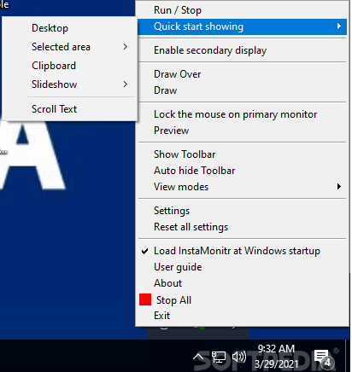The width and height of the screenshot is (352, 372).
Task: Click the red Stop All icon
Action: tap(145, 299)
